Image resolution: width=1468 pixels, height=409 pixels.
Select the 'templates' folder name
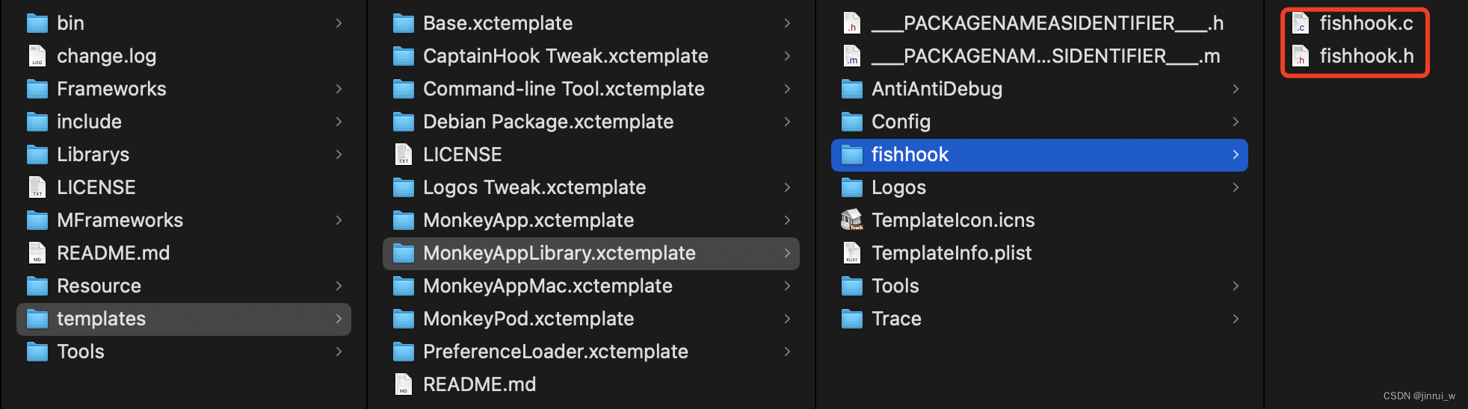coord(102,319)
